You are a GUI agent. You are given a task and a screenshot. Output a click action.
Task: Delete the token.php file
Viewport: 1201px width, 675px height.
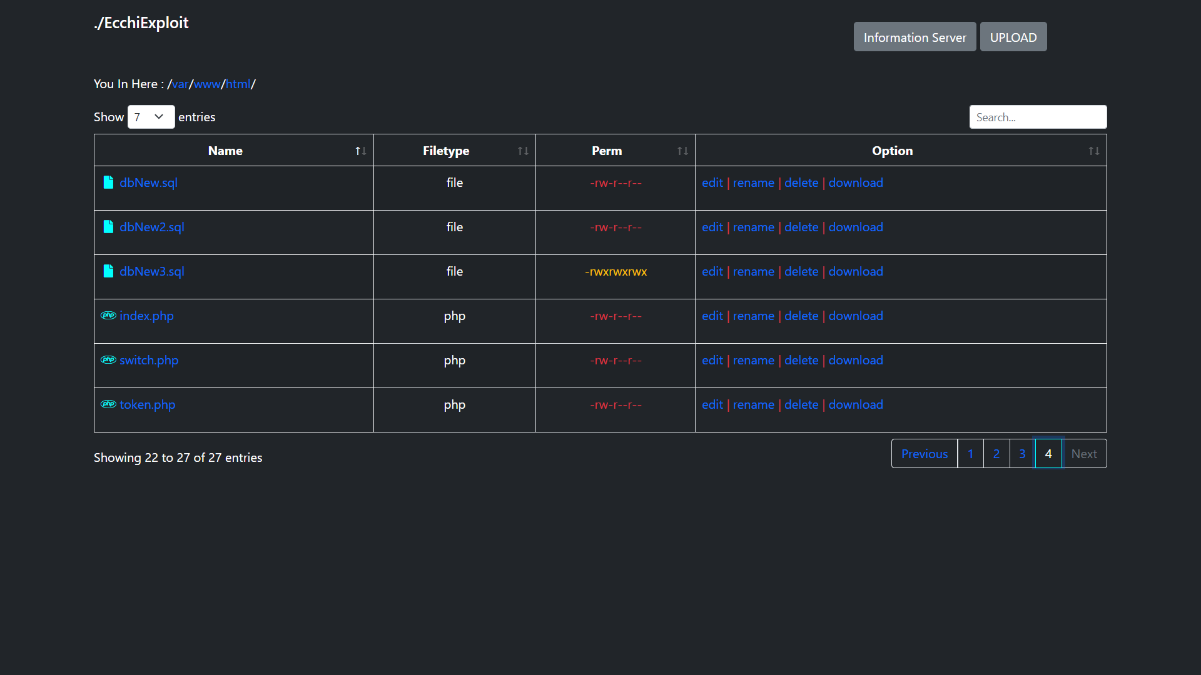click(801, 404)
